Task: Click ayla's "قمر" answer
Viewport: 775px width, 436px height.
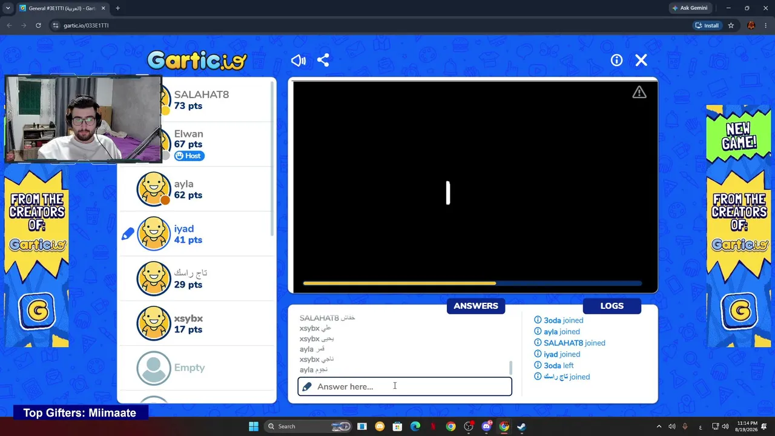Action: click(x=312, y=349)
